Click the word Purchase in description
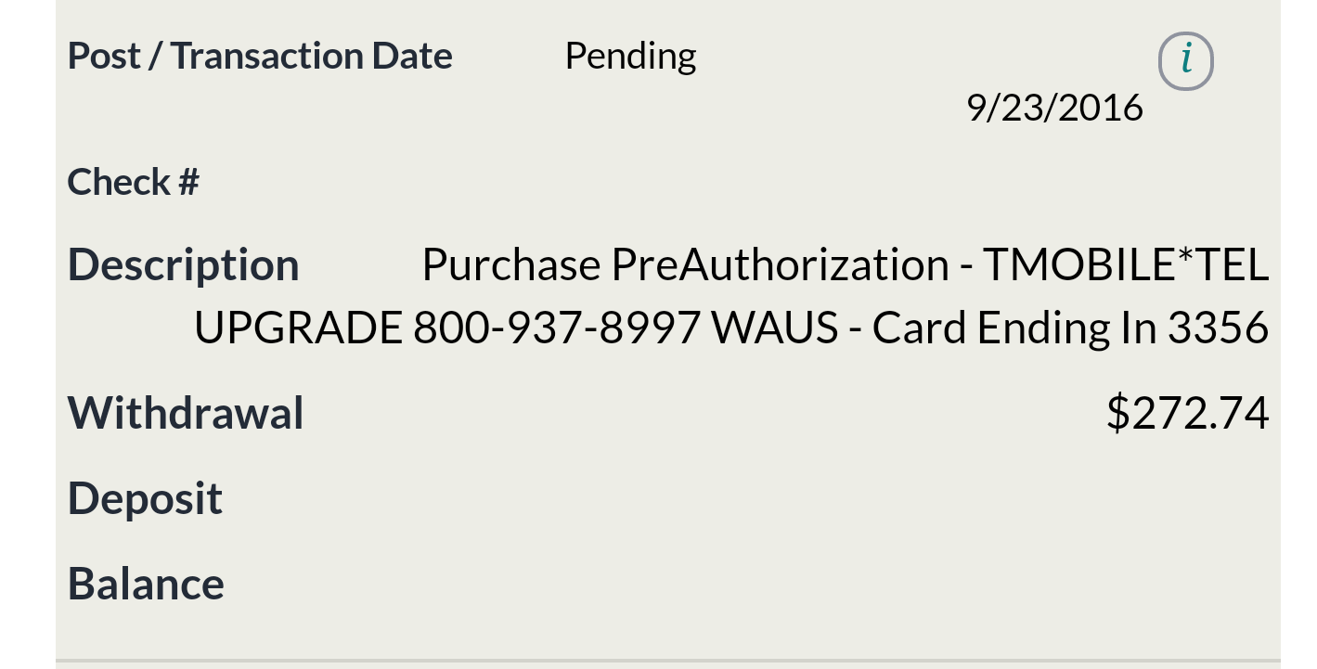Screen dimensions: 1317x669 coord(510,264)
